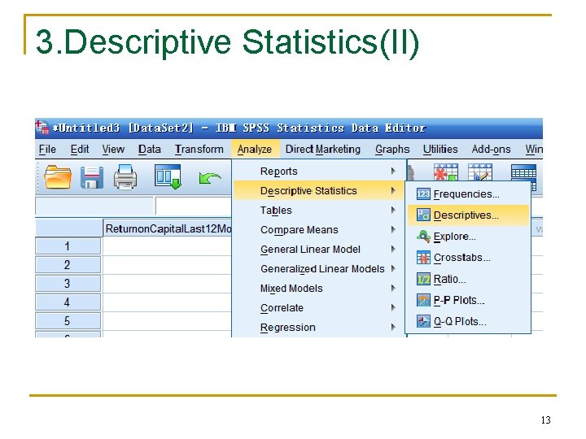Screen dimensions: 586x439
Task: Choose Q-Q Plots... from the submenu
Action: pos(468,321)
